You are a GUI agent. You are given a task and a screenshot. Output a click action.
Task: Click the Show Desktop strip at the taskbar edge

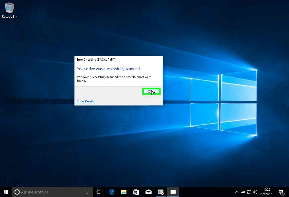pyautogui.click(x=288, y=192)
